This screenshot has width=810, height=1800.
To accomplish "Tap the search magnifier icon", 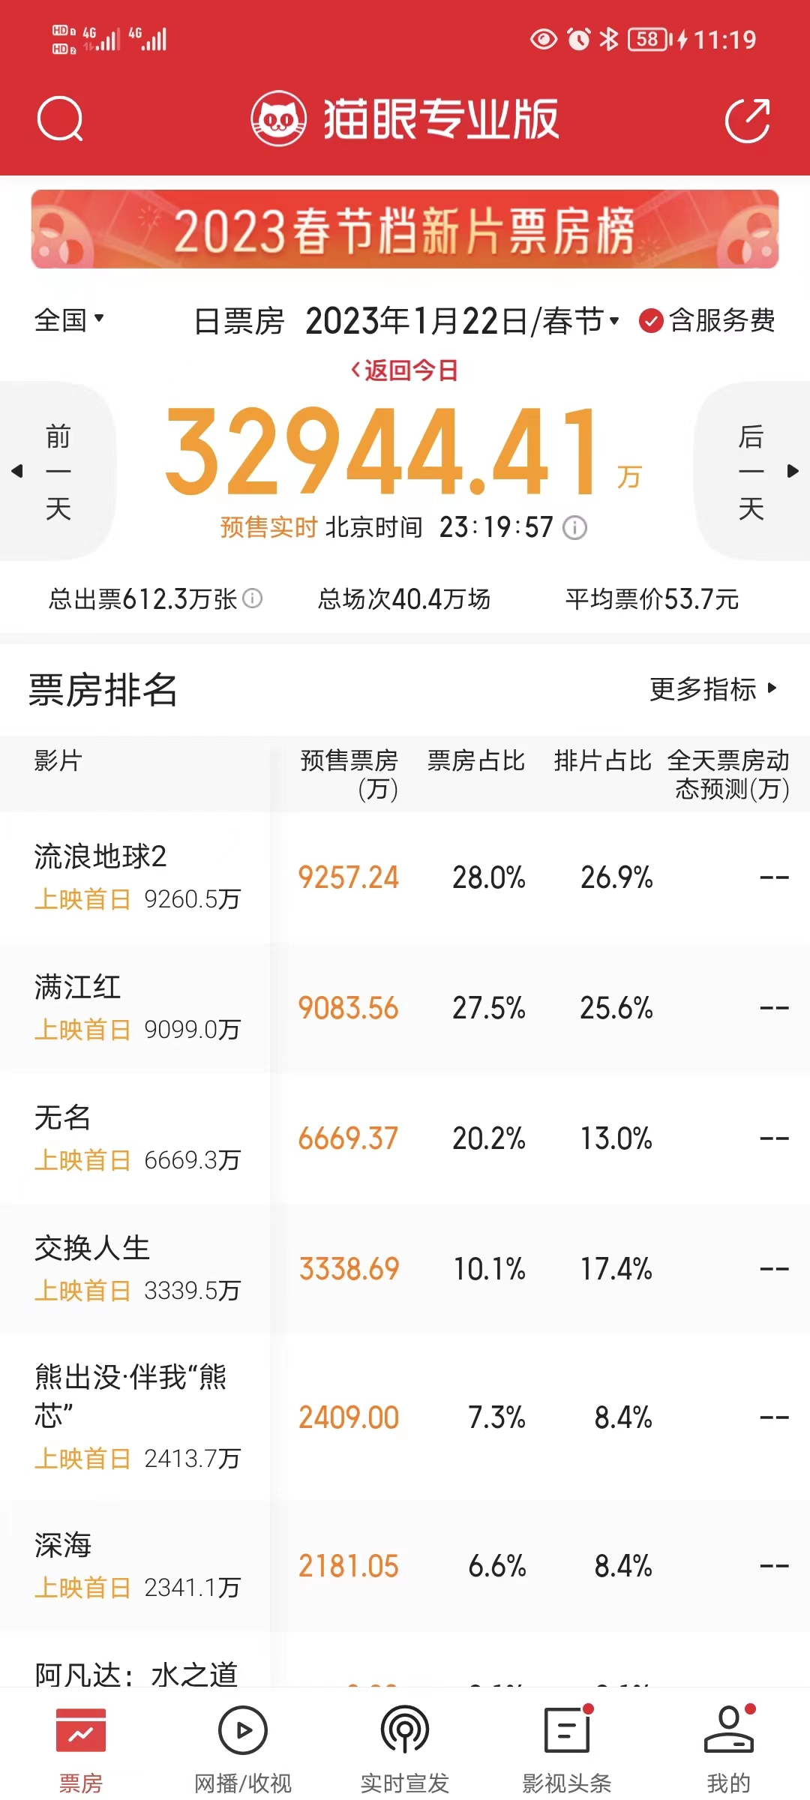I will (59, 118).
